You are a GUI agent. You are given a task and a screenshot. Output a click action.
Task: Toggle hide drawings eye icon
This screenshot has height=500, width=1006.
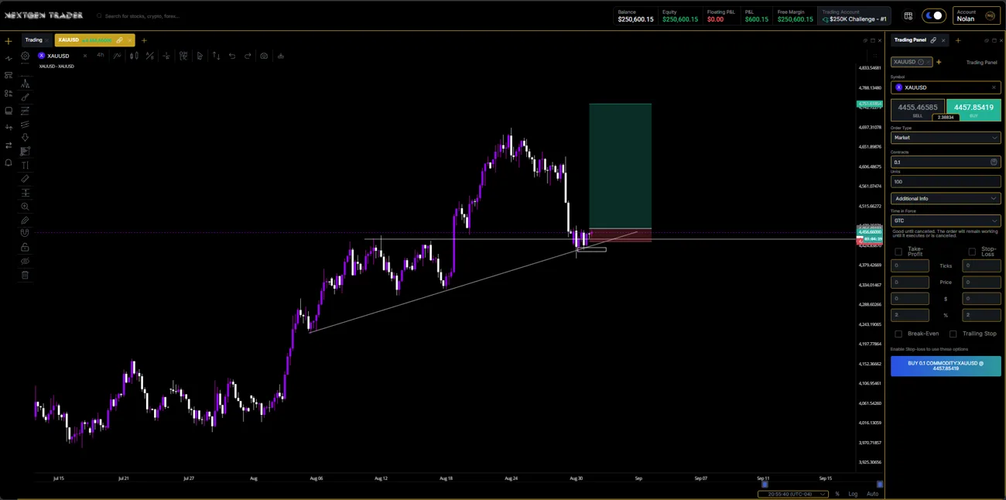(x=25, y=261)
